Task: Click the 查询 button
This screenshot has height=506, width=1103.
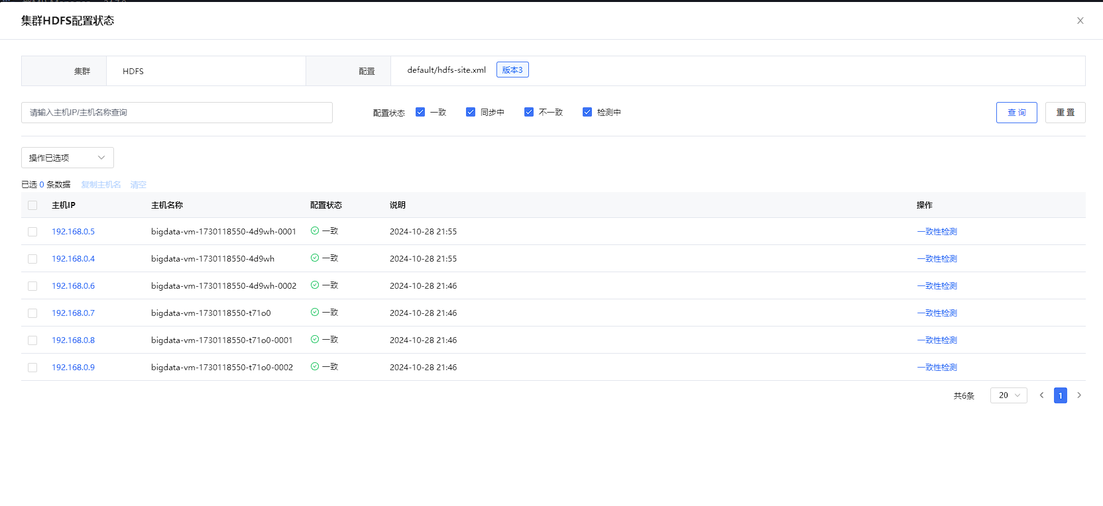Action: point(1017,113)
